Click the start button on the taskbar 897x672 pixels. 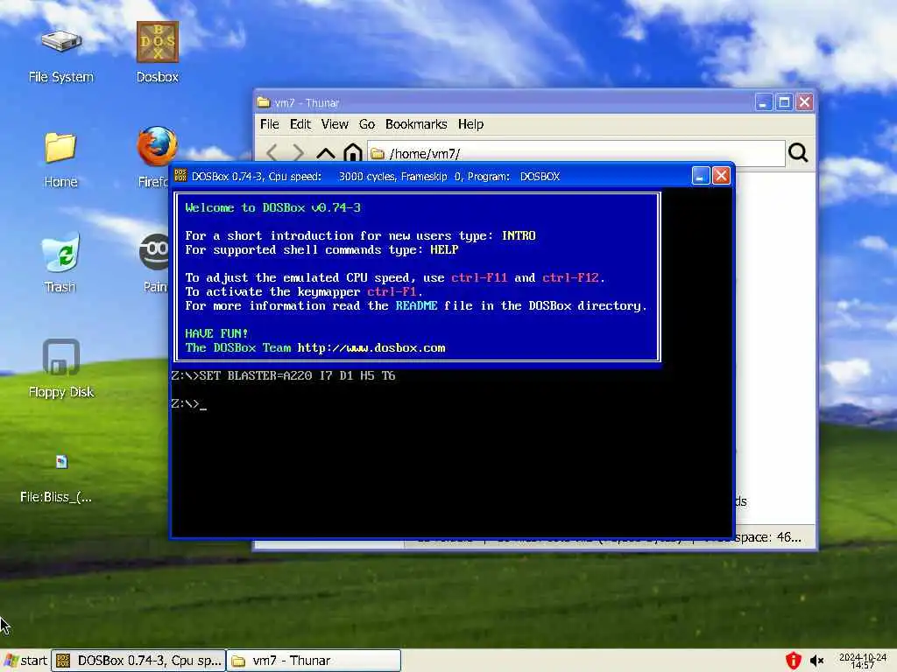pos(25,661)
